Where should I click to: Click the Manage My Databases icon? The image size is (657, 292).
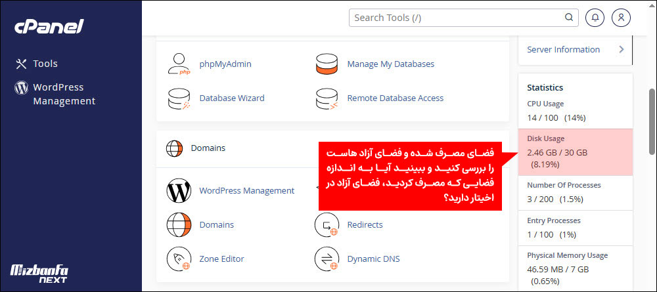tap(327, 64)
